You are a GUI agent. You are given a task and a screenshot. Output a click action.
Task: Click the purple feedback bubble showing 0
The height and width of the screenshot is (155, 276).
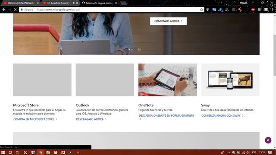coord(268,140)
